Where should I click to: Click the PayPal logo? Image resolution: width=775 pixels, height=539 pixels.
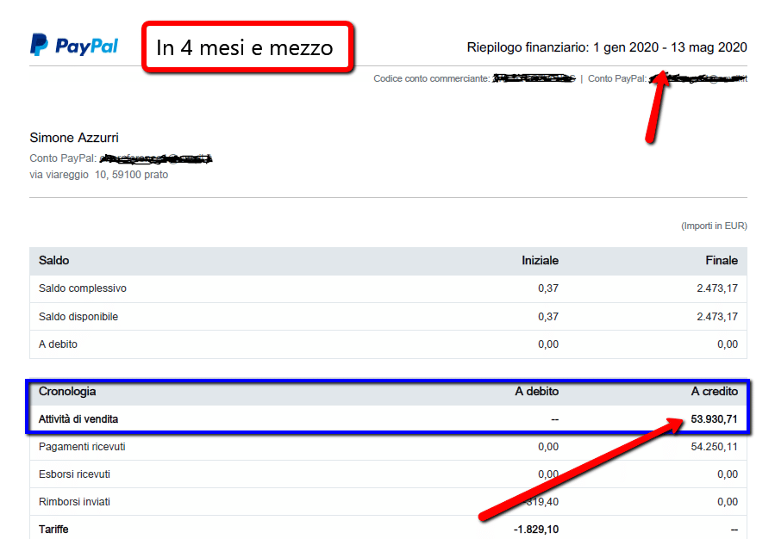tap(74, 46)
